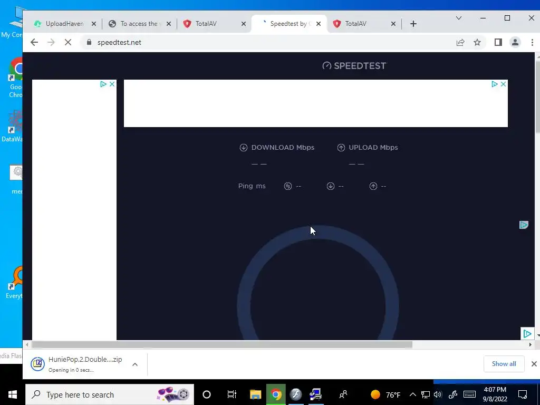The image size is (540, 405).
Task: Close the first TotalAV tab
Action: tap(244, 24)
